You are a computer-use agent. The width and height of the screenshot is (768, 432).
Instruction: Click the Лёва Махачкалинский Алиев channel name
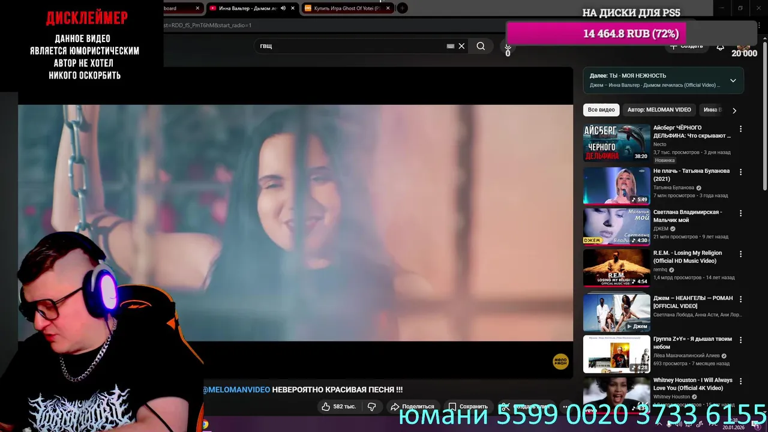[x=686, y=356]
